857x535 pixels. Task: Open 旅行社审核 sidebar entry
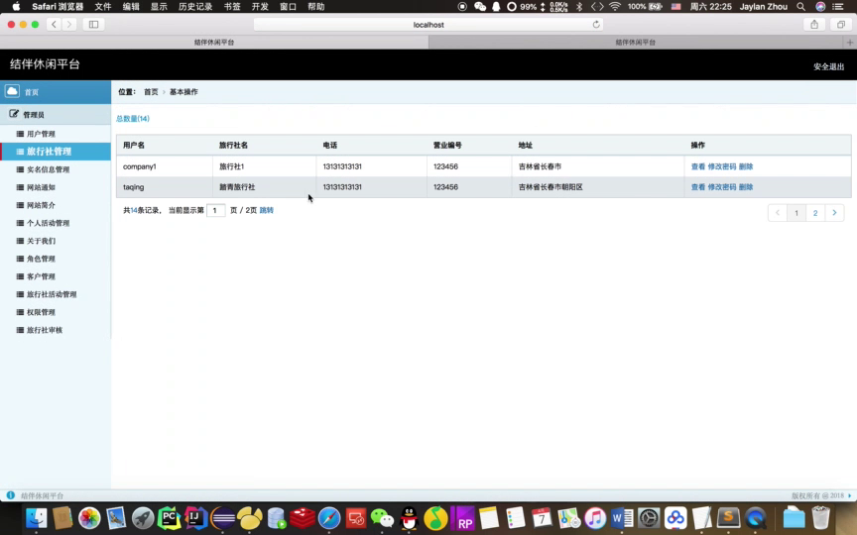click(45, 330)
